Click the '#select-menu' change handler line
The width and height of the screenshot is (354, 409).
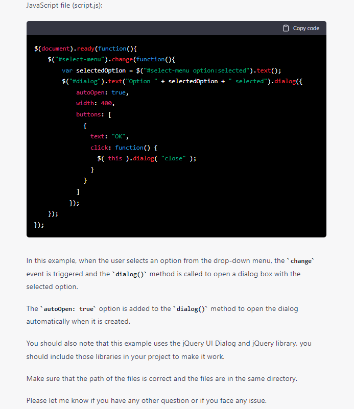click(x=111, y=59)
